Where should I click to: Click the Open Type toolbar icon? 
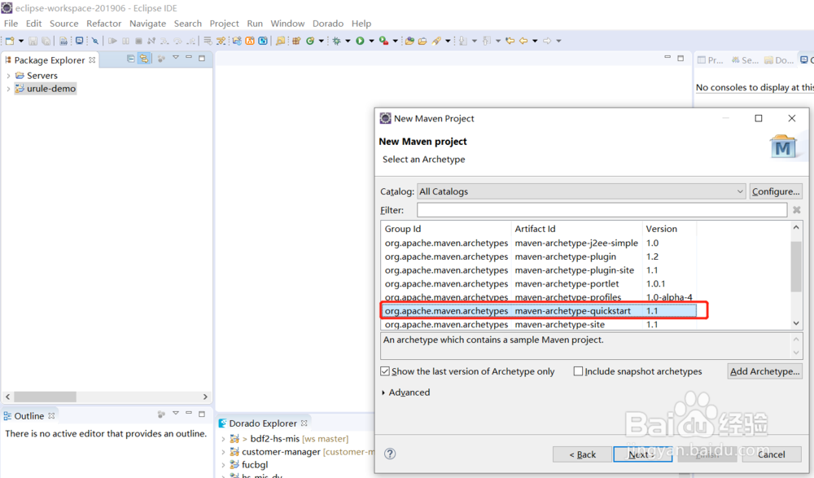[x=409, y=41]
